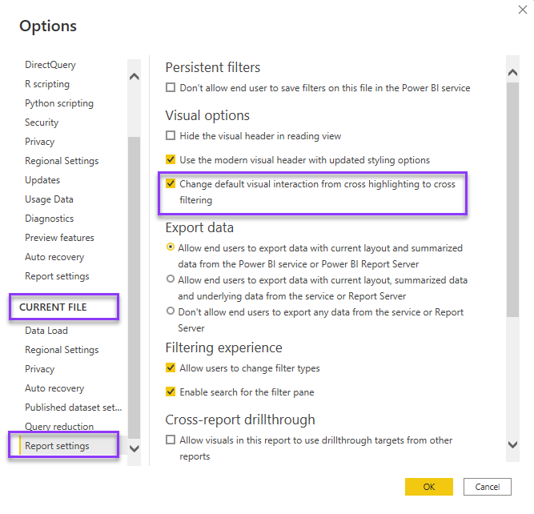534x514 pixels.
Task: Click the Cancel button
Action: 487,487
